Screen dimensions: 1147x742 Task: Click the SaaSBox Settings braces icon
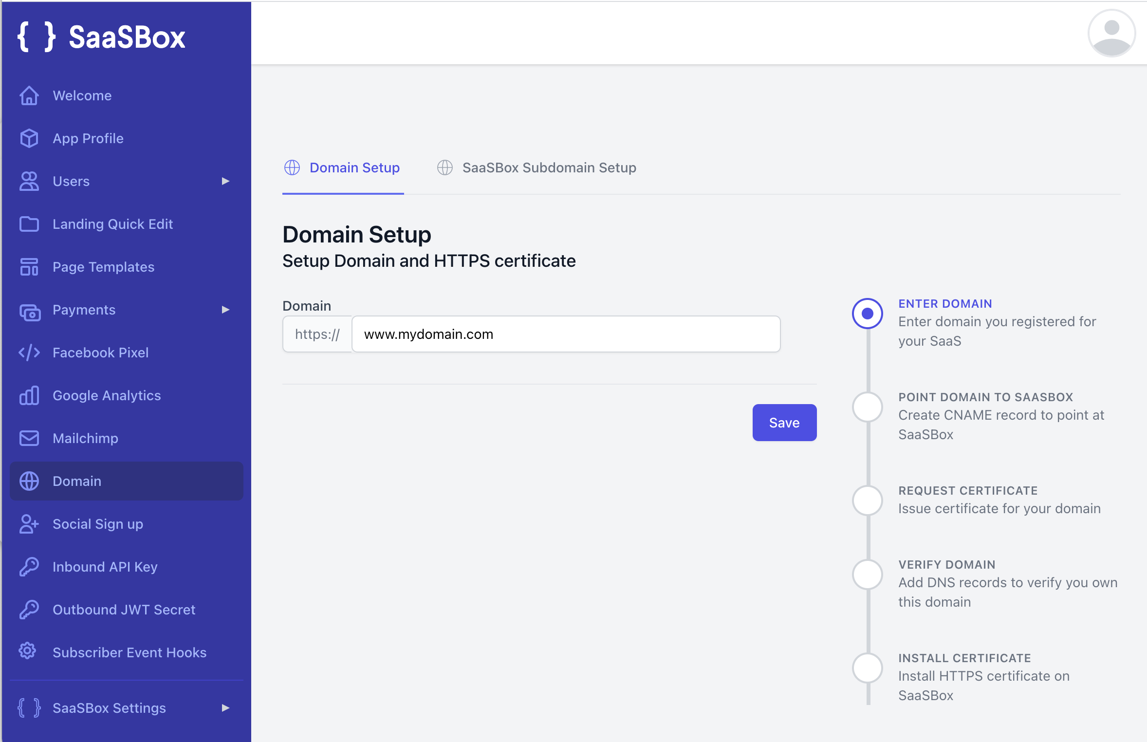click(29, 708)
